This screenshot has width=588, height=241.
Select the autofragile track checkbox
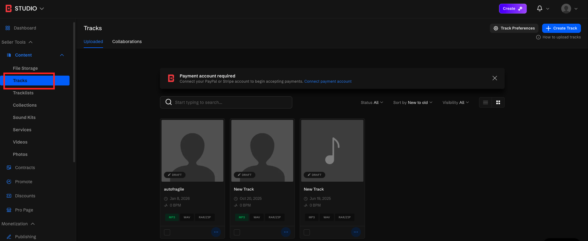[167, 232]
